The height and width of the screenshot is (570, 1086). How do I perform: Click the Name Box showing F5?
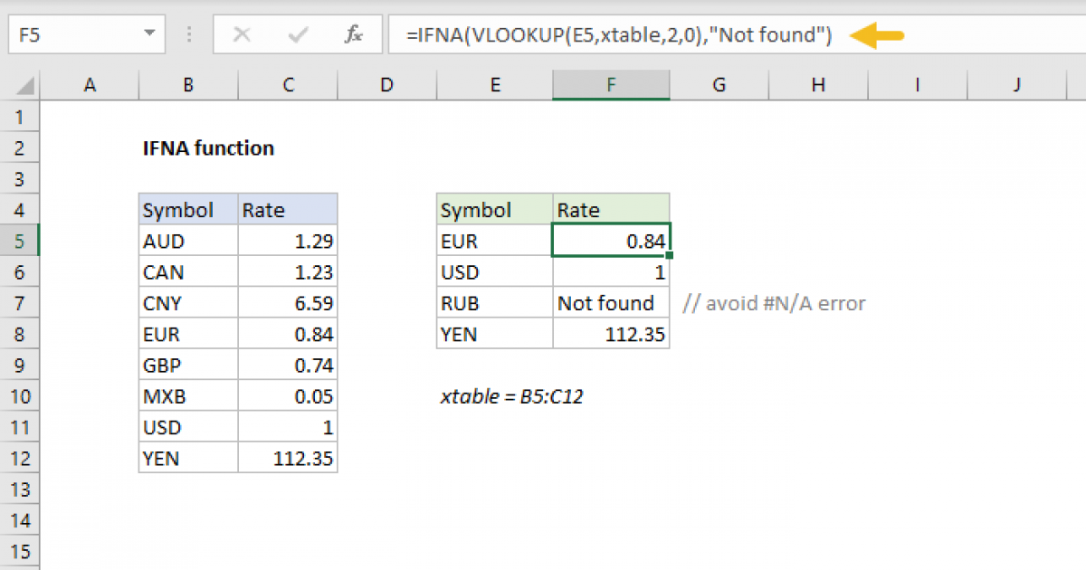[x=72, y=33]
